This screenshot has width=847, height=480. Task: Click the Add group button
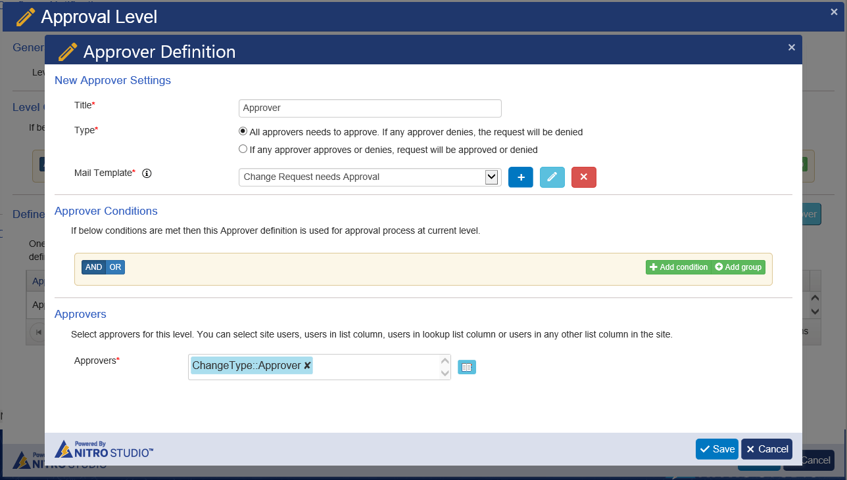(x=738, y=267)
